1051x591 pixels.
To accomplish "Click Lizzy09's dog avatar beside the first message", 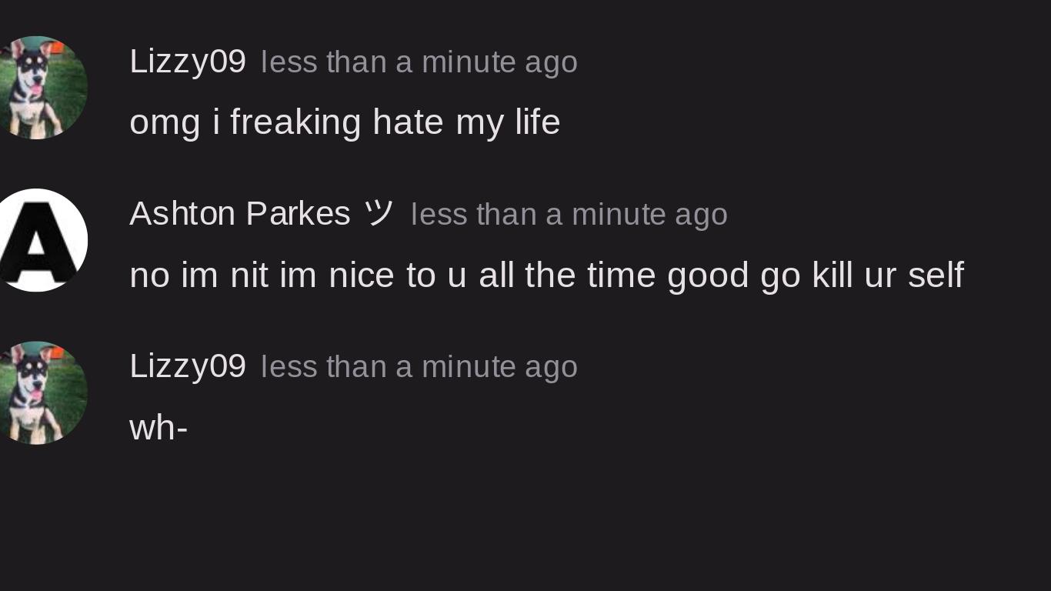I will click(x=38, y=88).
